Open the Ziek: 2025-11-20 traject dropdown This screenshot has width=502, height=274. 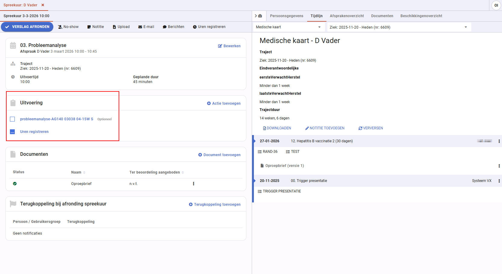coord(399,27)
